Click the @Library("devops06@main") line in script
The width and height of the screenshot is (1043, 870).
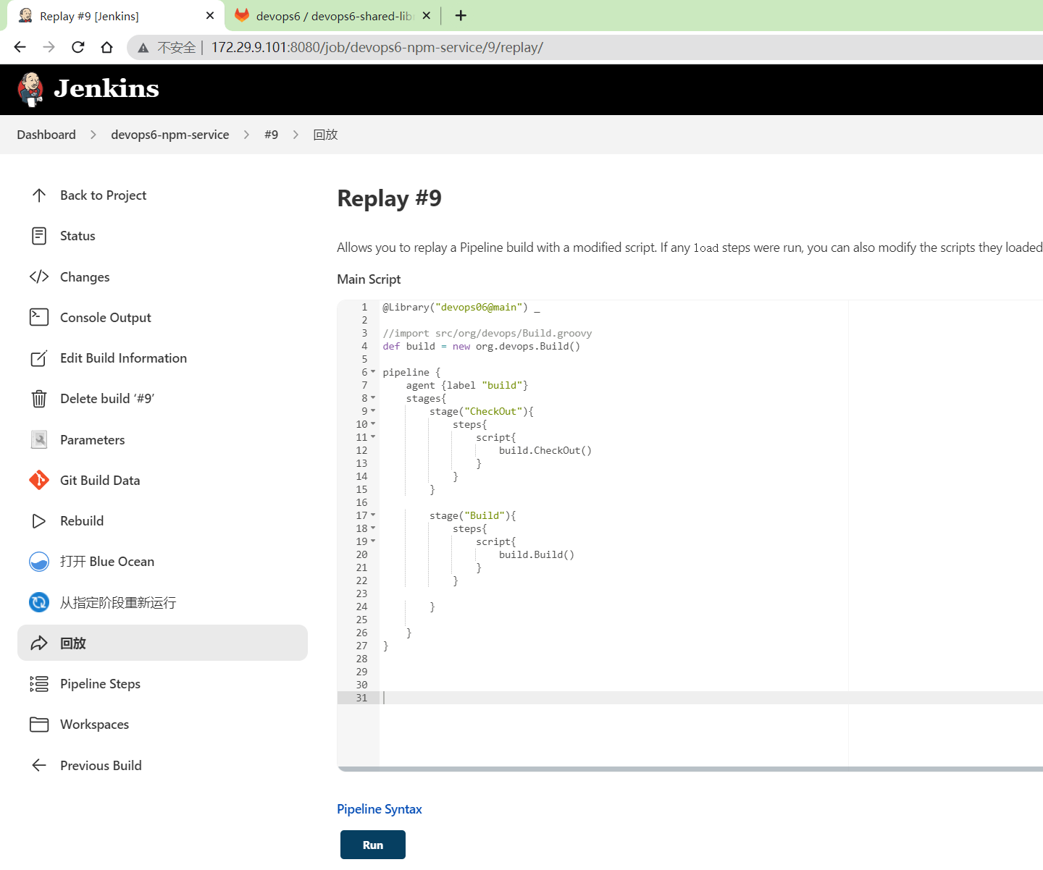click(461, 307)
